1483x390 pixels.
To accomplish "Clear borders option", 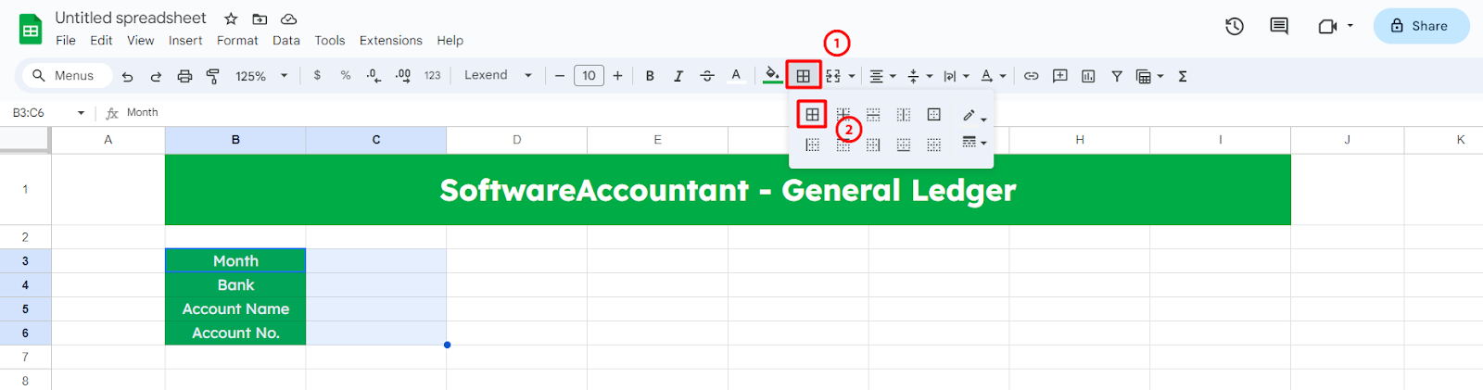I will point(934,145).
